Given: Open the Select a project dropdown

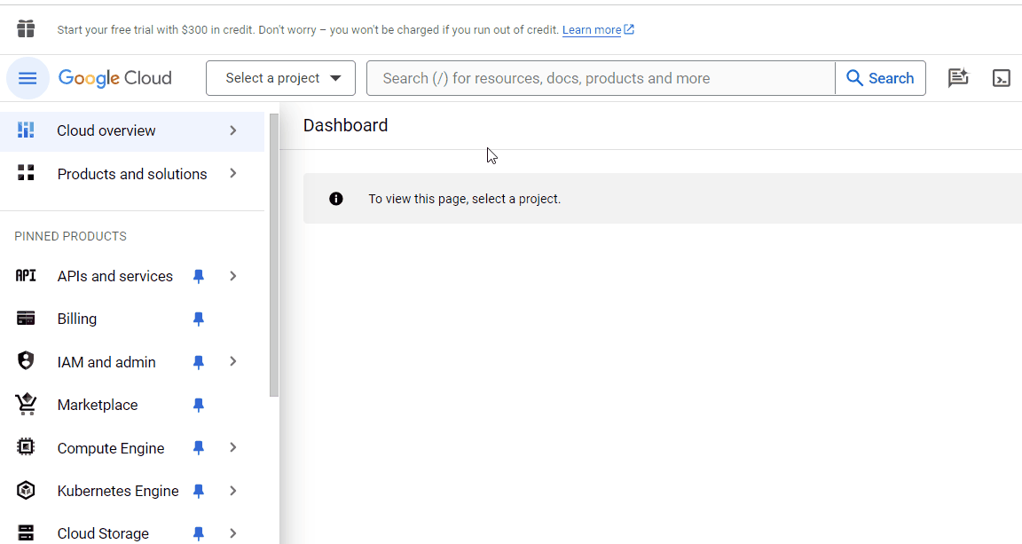Looking at the screenshot, I should tap(281, 78).
